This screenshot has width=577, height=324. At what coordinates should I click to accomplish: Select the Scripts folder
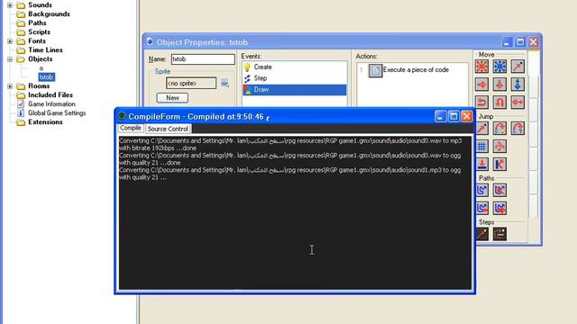pos(39,32)
